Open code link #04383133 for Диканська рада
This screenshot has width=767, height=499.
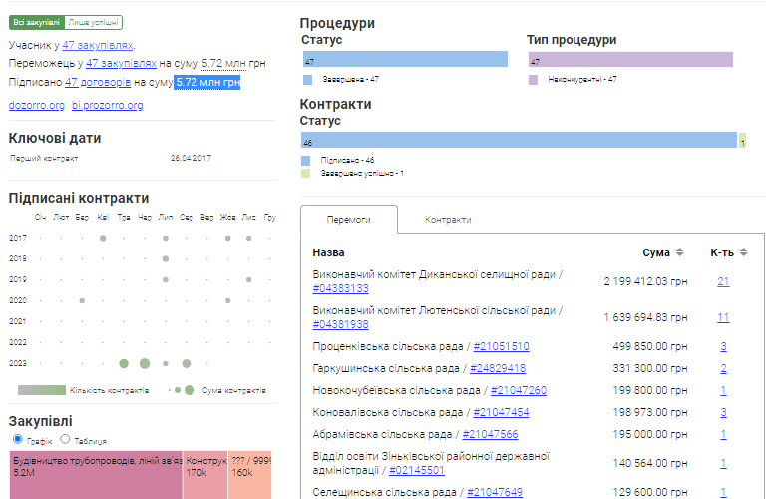pos(340,288)
